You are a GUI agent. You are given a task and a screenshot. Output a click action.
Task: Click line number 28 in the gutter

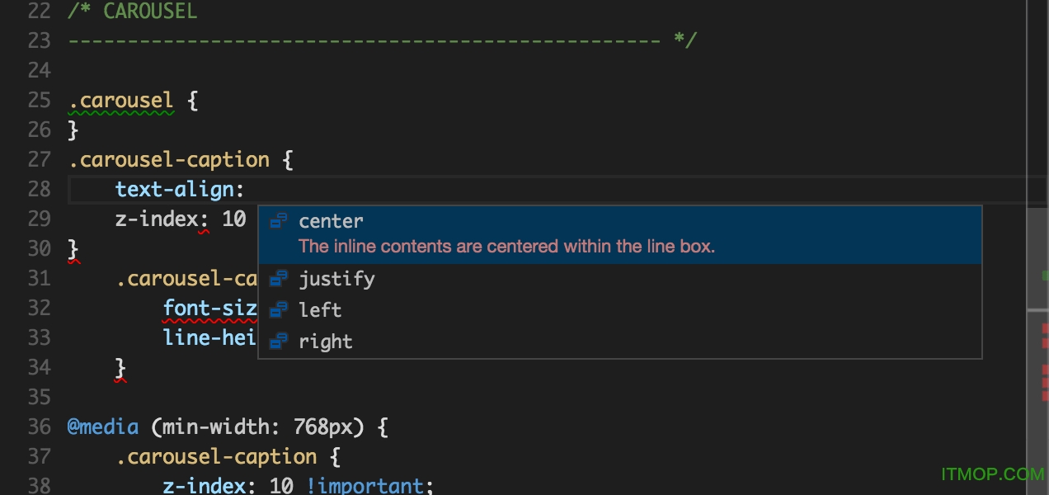(39, 189)
